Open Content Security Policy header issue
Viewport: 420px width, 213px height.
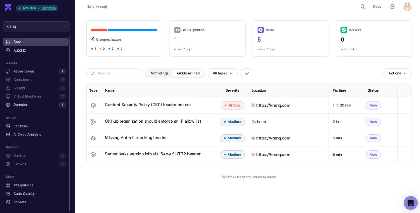pyautogui.click(x=148, y=105)
